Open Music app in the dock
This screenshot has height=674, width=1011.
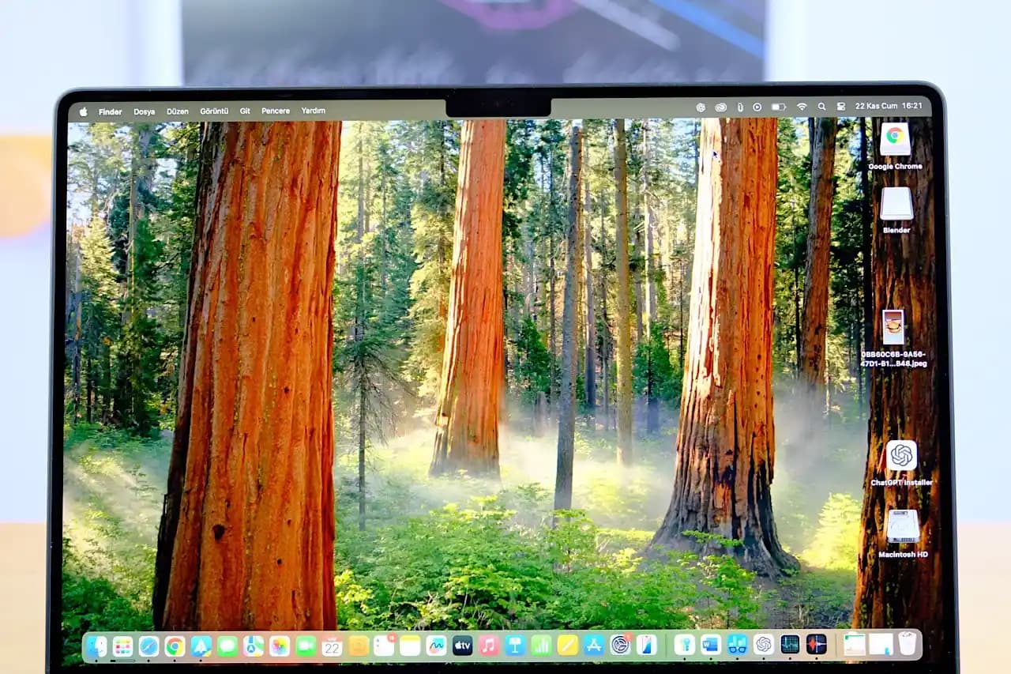(489, 646)
